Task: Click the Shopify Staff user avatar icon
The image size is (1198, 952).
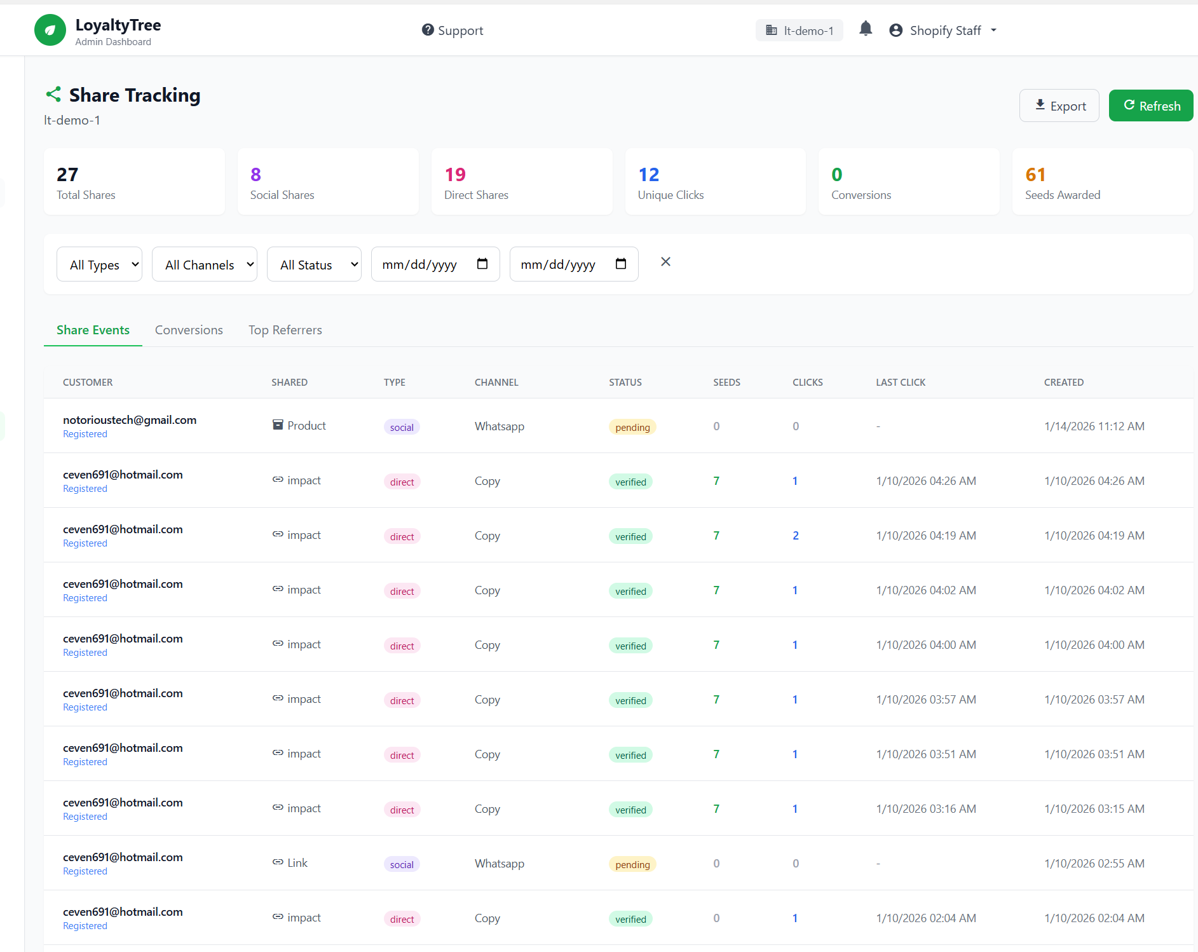Action: tap(895, 31)
